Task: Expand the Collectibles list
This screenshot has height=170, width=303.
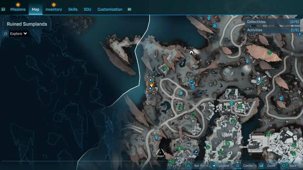Action: (272, 22)
